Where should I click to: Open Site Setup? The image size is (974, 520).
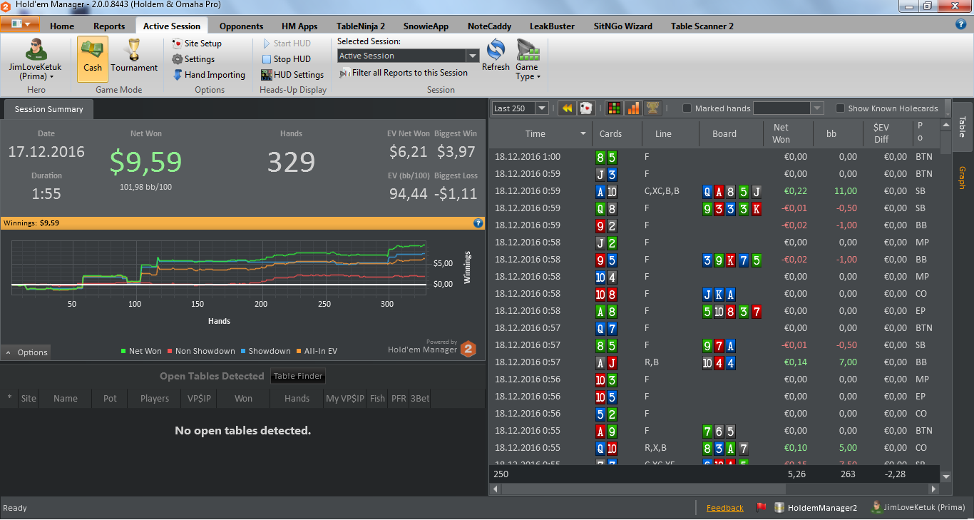tap(197, 44)
